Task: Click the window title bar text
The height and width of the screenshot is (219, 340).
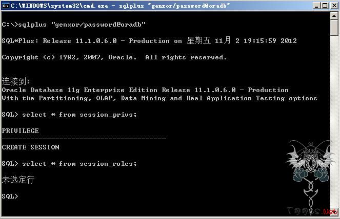Action: tap(121, 6)
